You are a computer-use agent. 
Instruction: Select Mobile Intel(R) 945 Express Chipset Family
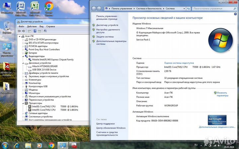[53, 60]
